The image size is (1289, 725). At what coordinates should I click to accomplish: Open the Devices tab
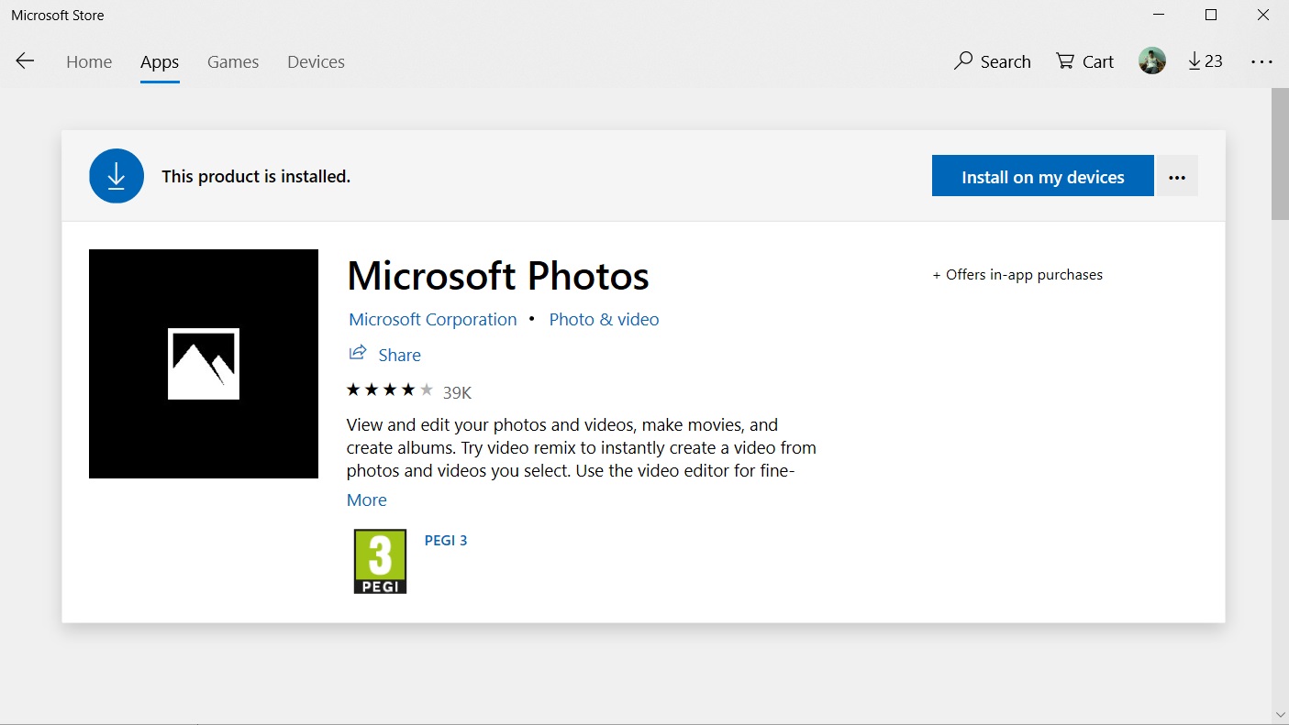(x=316, y=61)
